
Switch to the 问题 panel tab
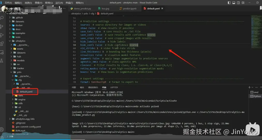74,87
